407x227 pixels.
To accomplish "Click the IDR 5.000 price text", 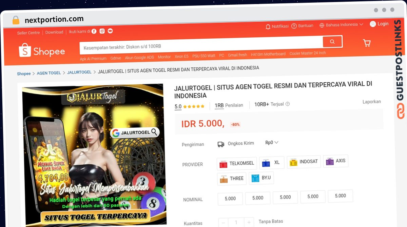I will point(203,124).
